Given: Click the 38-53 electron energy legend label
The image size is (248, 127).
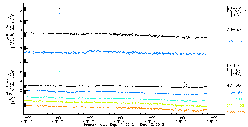Looking at the screenshot, I should click(234, 29).
